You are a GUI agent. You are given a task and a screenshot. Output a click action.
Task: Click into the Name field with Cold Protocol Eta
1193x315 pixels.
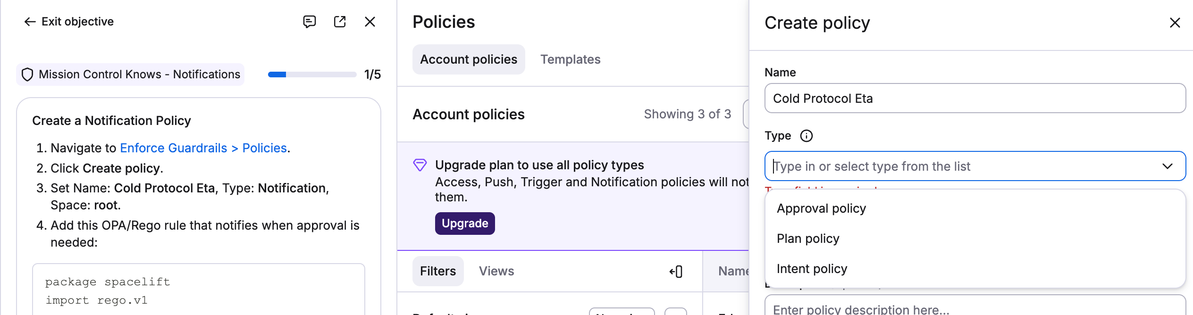point(975,98)
